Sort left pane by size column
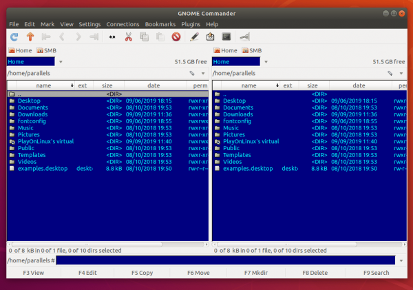413x290 pixels. 109,85
